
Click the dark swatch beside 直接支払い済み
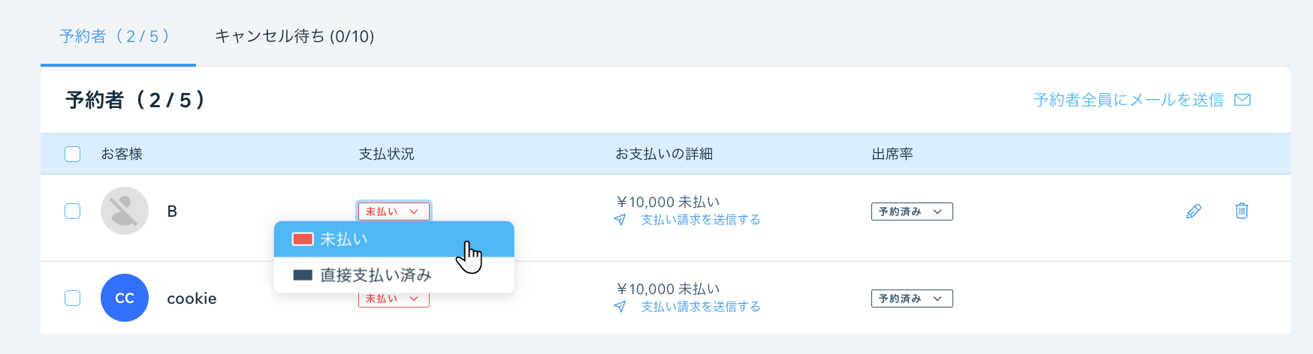click(x=303, y=275)
